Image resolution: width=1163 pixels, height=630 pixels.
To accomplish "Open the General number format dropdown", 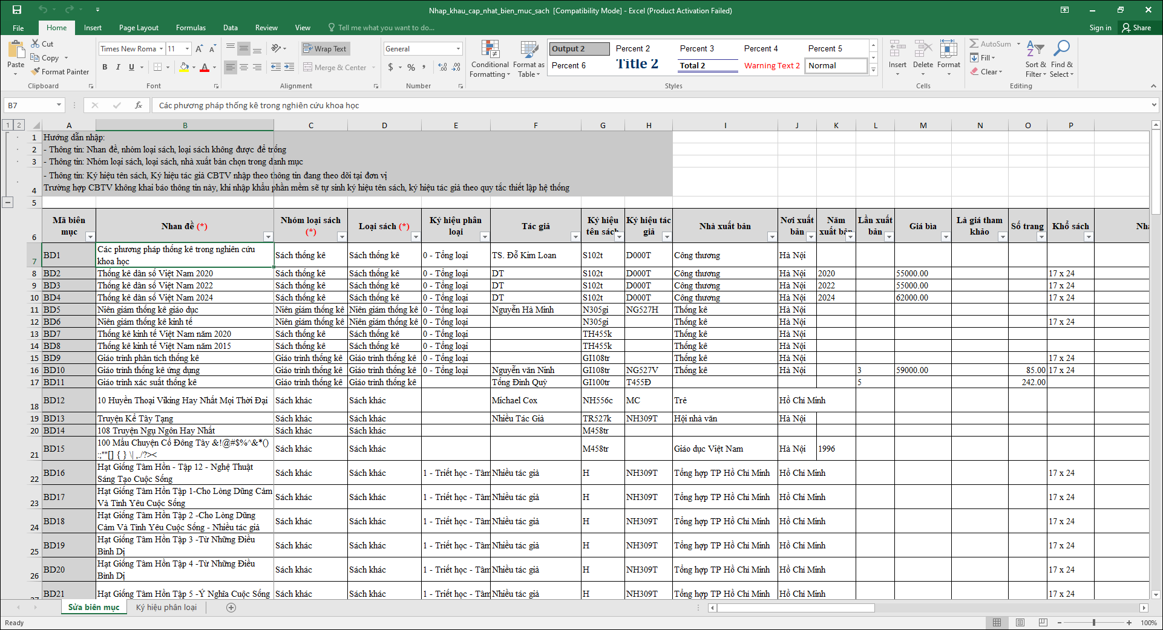I will [x=458, y=49].
